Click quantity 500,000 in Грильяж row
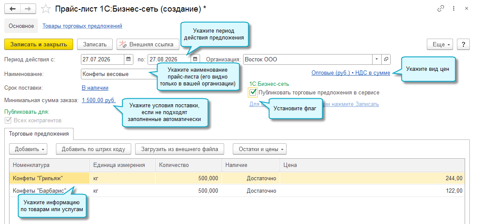 (x=189, y=179)
